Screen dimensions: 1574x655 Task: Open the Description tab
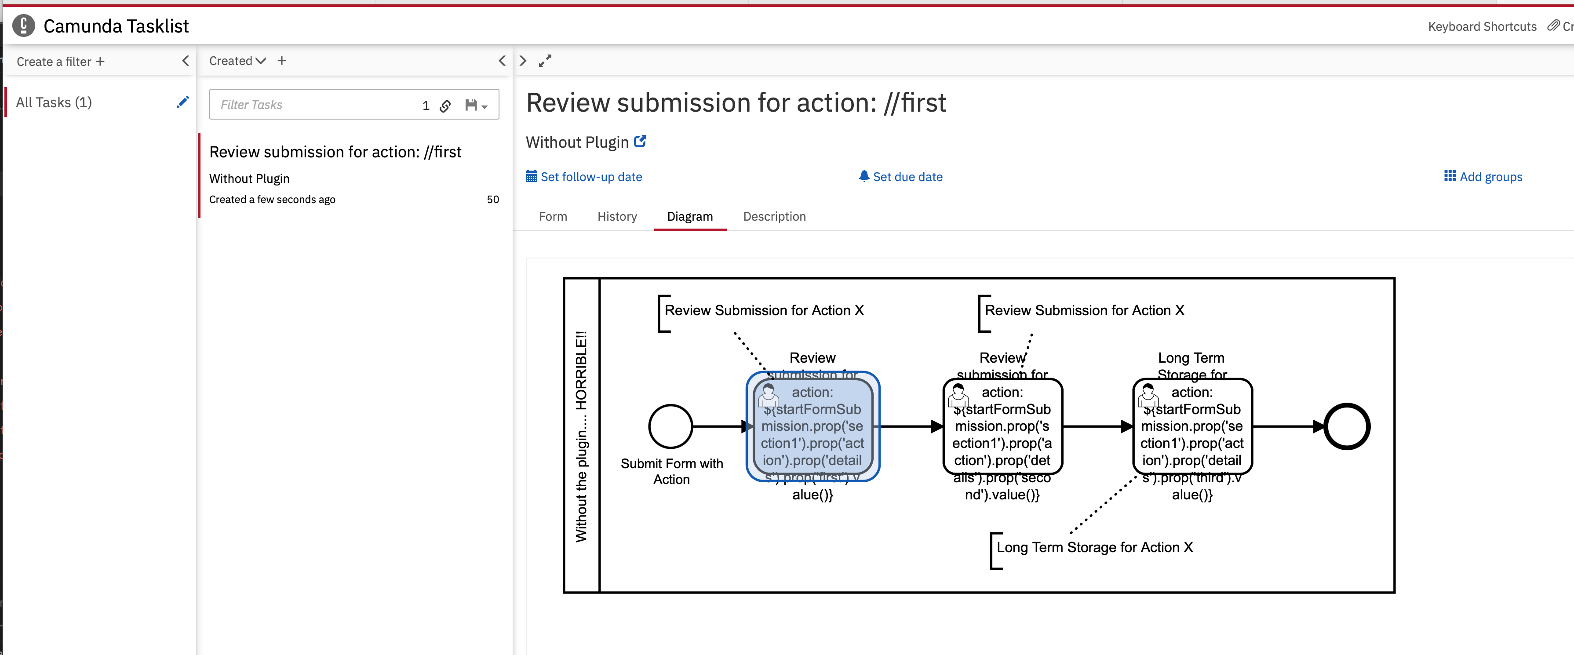point(773,216)
